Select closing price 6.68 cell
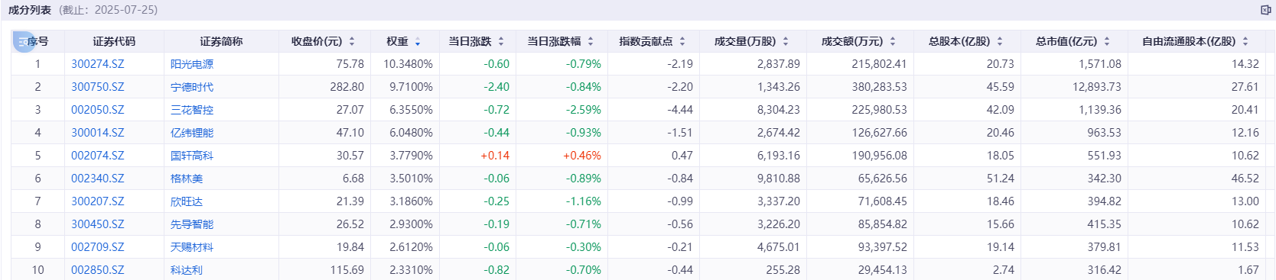 [353, 179]
